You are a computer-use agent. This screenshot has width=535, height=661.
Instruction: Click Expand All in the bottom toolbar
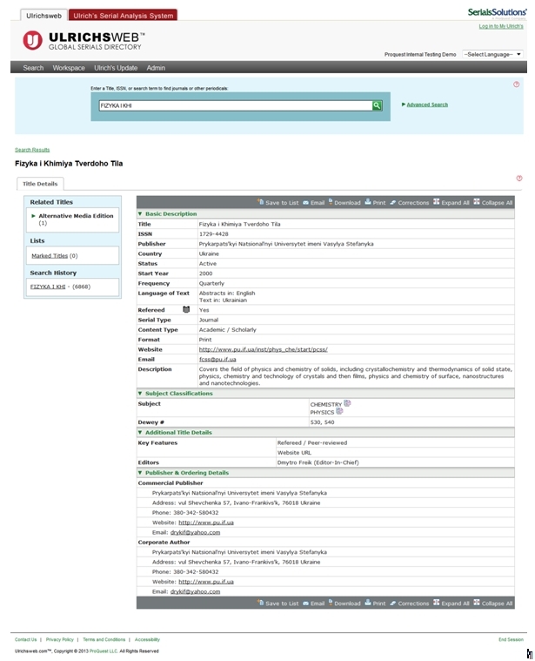(x=451, y=604)
